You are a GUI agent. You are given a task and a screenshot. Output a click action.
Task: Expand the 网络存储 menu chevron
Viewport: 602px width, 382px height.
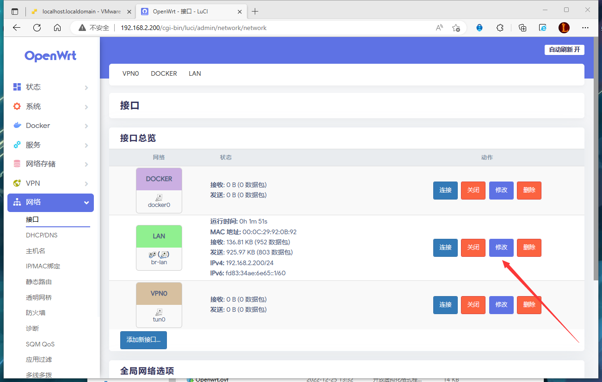[86, 164]
